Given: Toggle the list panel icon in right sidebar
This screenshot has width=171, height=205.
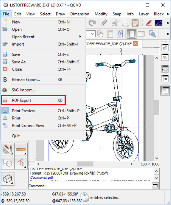Looking at the screenshot, I should tap(165, 69).
